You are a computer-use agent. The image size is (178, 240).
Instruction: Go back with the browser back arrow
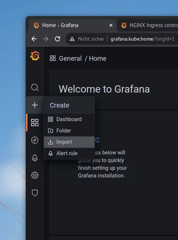34,39
